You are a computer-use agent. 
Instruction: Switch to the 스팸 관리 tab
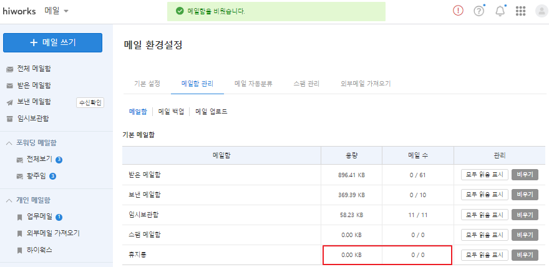pos(306,83)
